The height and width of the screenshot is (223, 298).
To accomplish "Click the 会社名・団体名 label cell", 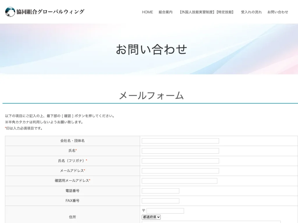I will (x=72, y=141).
